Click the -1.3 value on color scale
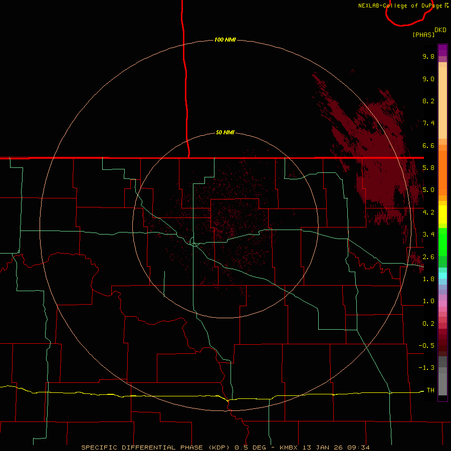 [426, 368]
